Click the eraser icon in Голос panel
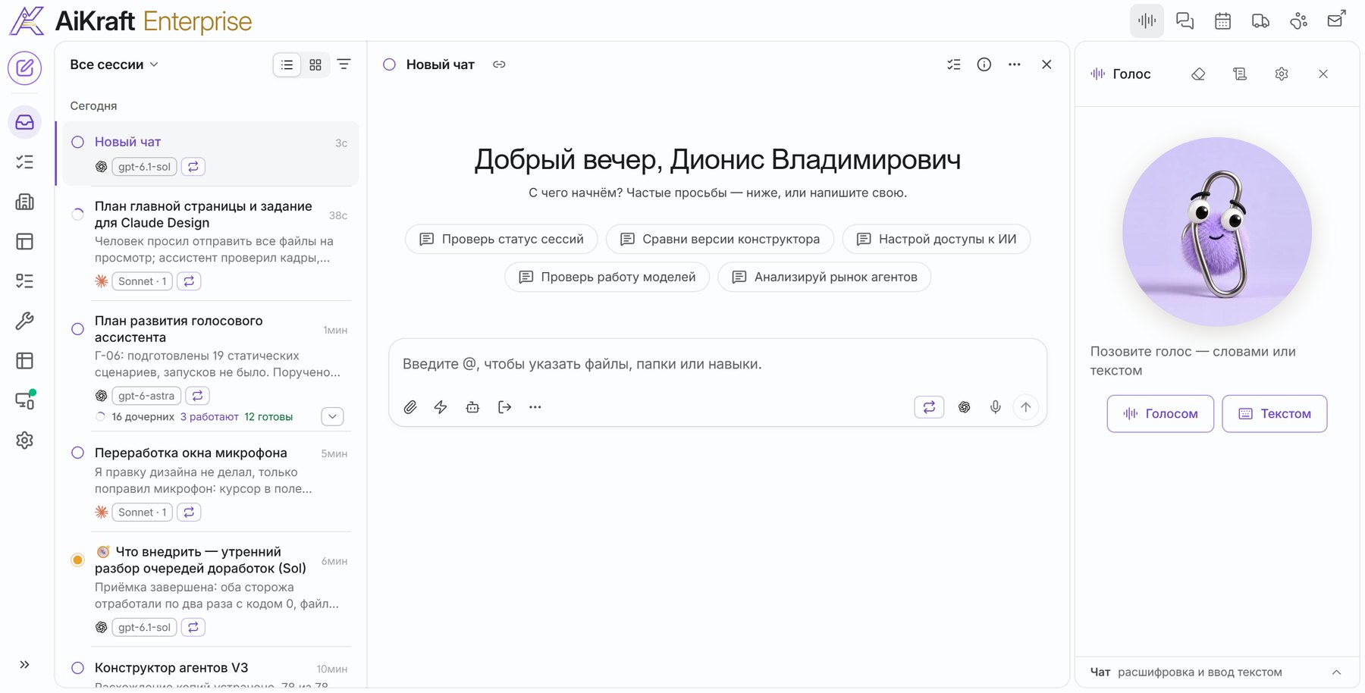1365x693 pixels. [x=1198, y=74]
